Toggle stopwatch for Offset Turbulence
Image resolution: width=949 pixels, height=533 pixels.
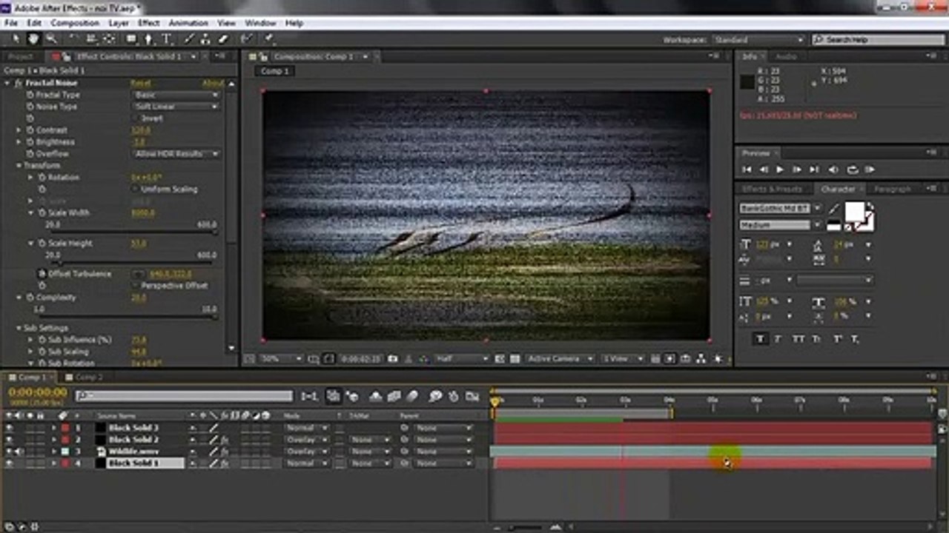pyautogui.click(x=42, y=274)
